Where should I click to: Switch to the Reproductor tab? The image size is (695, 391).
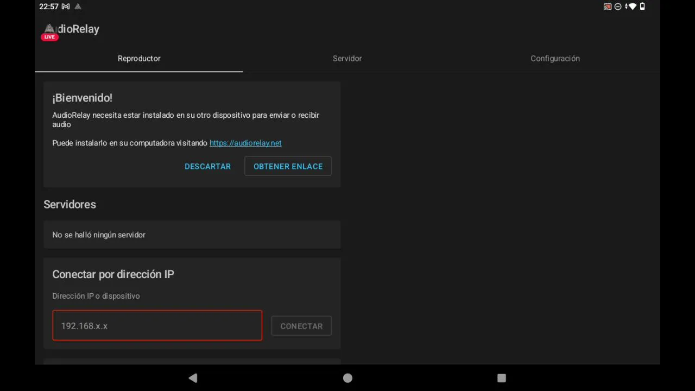[139, 58]
